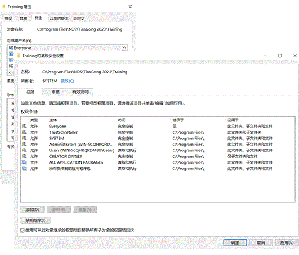Select the Users read and execute row
Image resolution: width=299 pixels, height=255 pixels.
(x=158, y=150)
